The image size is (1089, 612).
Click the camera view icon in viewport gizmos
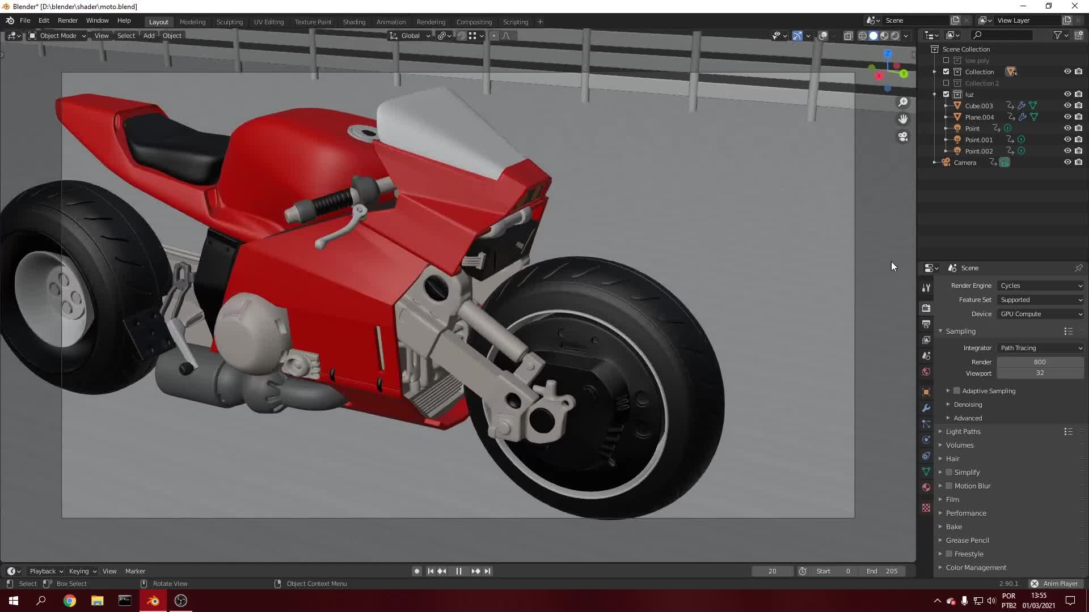coord(904,137)
